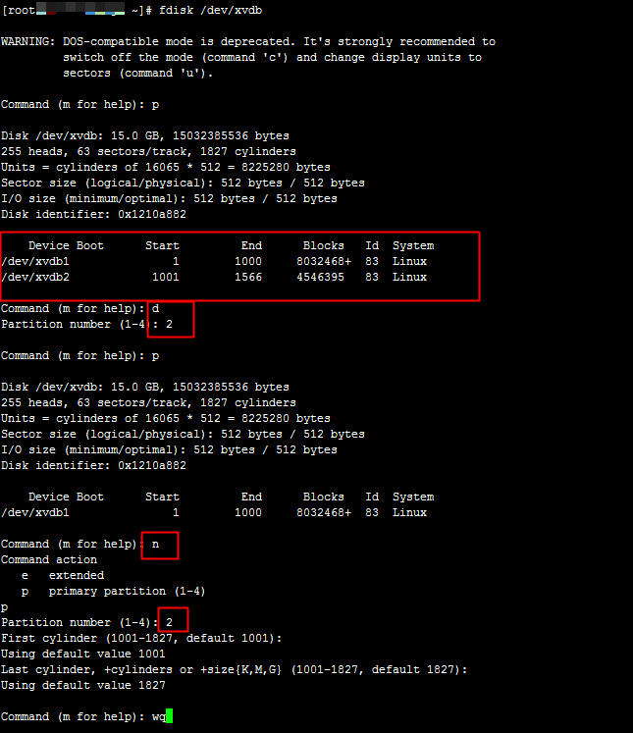Click the typed 'wq' command text
The width and height of the screenshot is (633, 733).
point(158,716)
